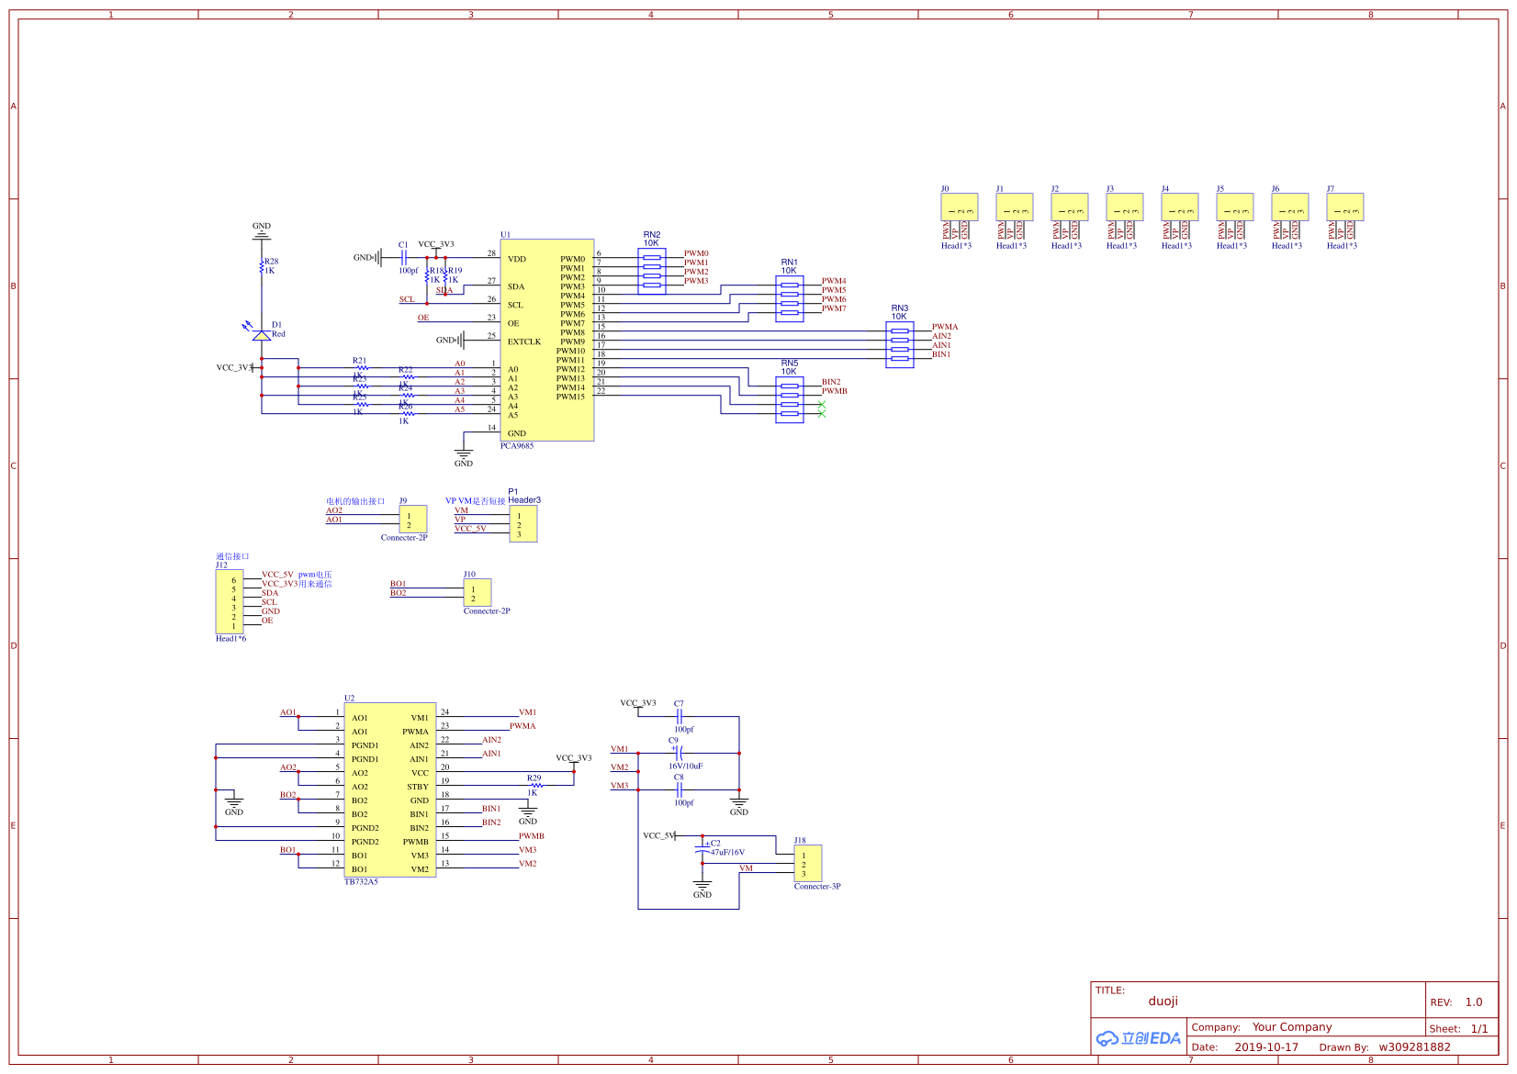This screenshot has width=1517, height=1074.
Task: Select capacitor C8 100pf symbol
Action: point(680,789)
